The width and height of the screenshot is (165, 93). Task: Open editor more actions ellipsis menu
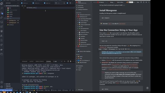[73, 3]
